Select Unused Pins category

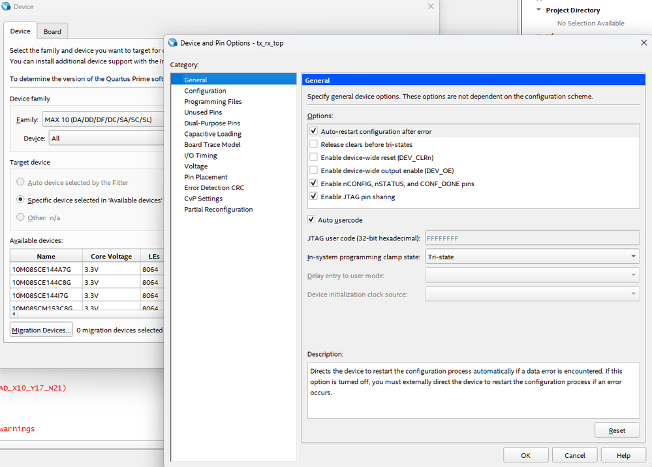point(203,112)
